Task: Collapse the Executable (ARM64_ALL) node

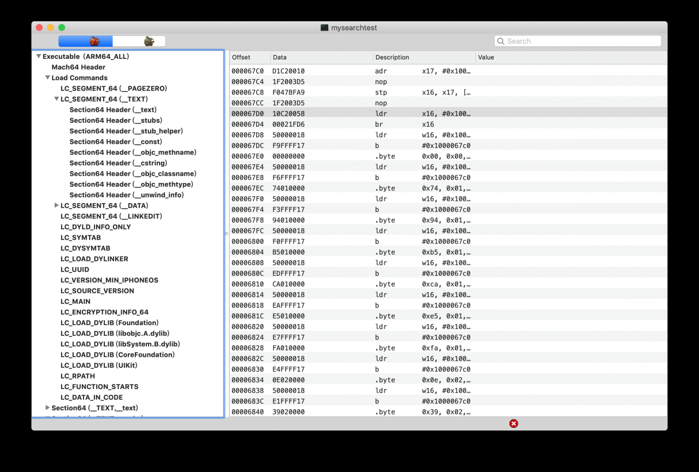Action: click(38, 56)
